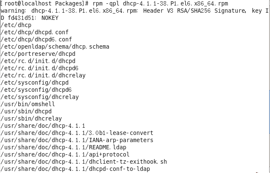The width and height of the screenshot is (270, 173).
Task: Click the /etc/portreserve/dhcpd line
Action: [x=35, y=54]
